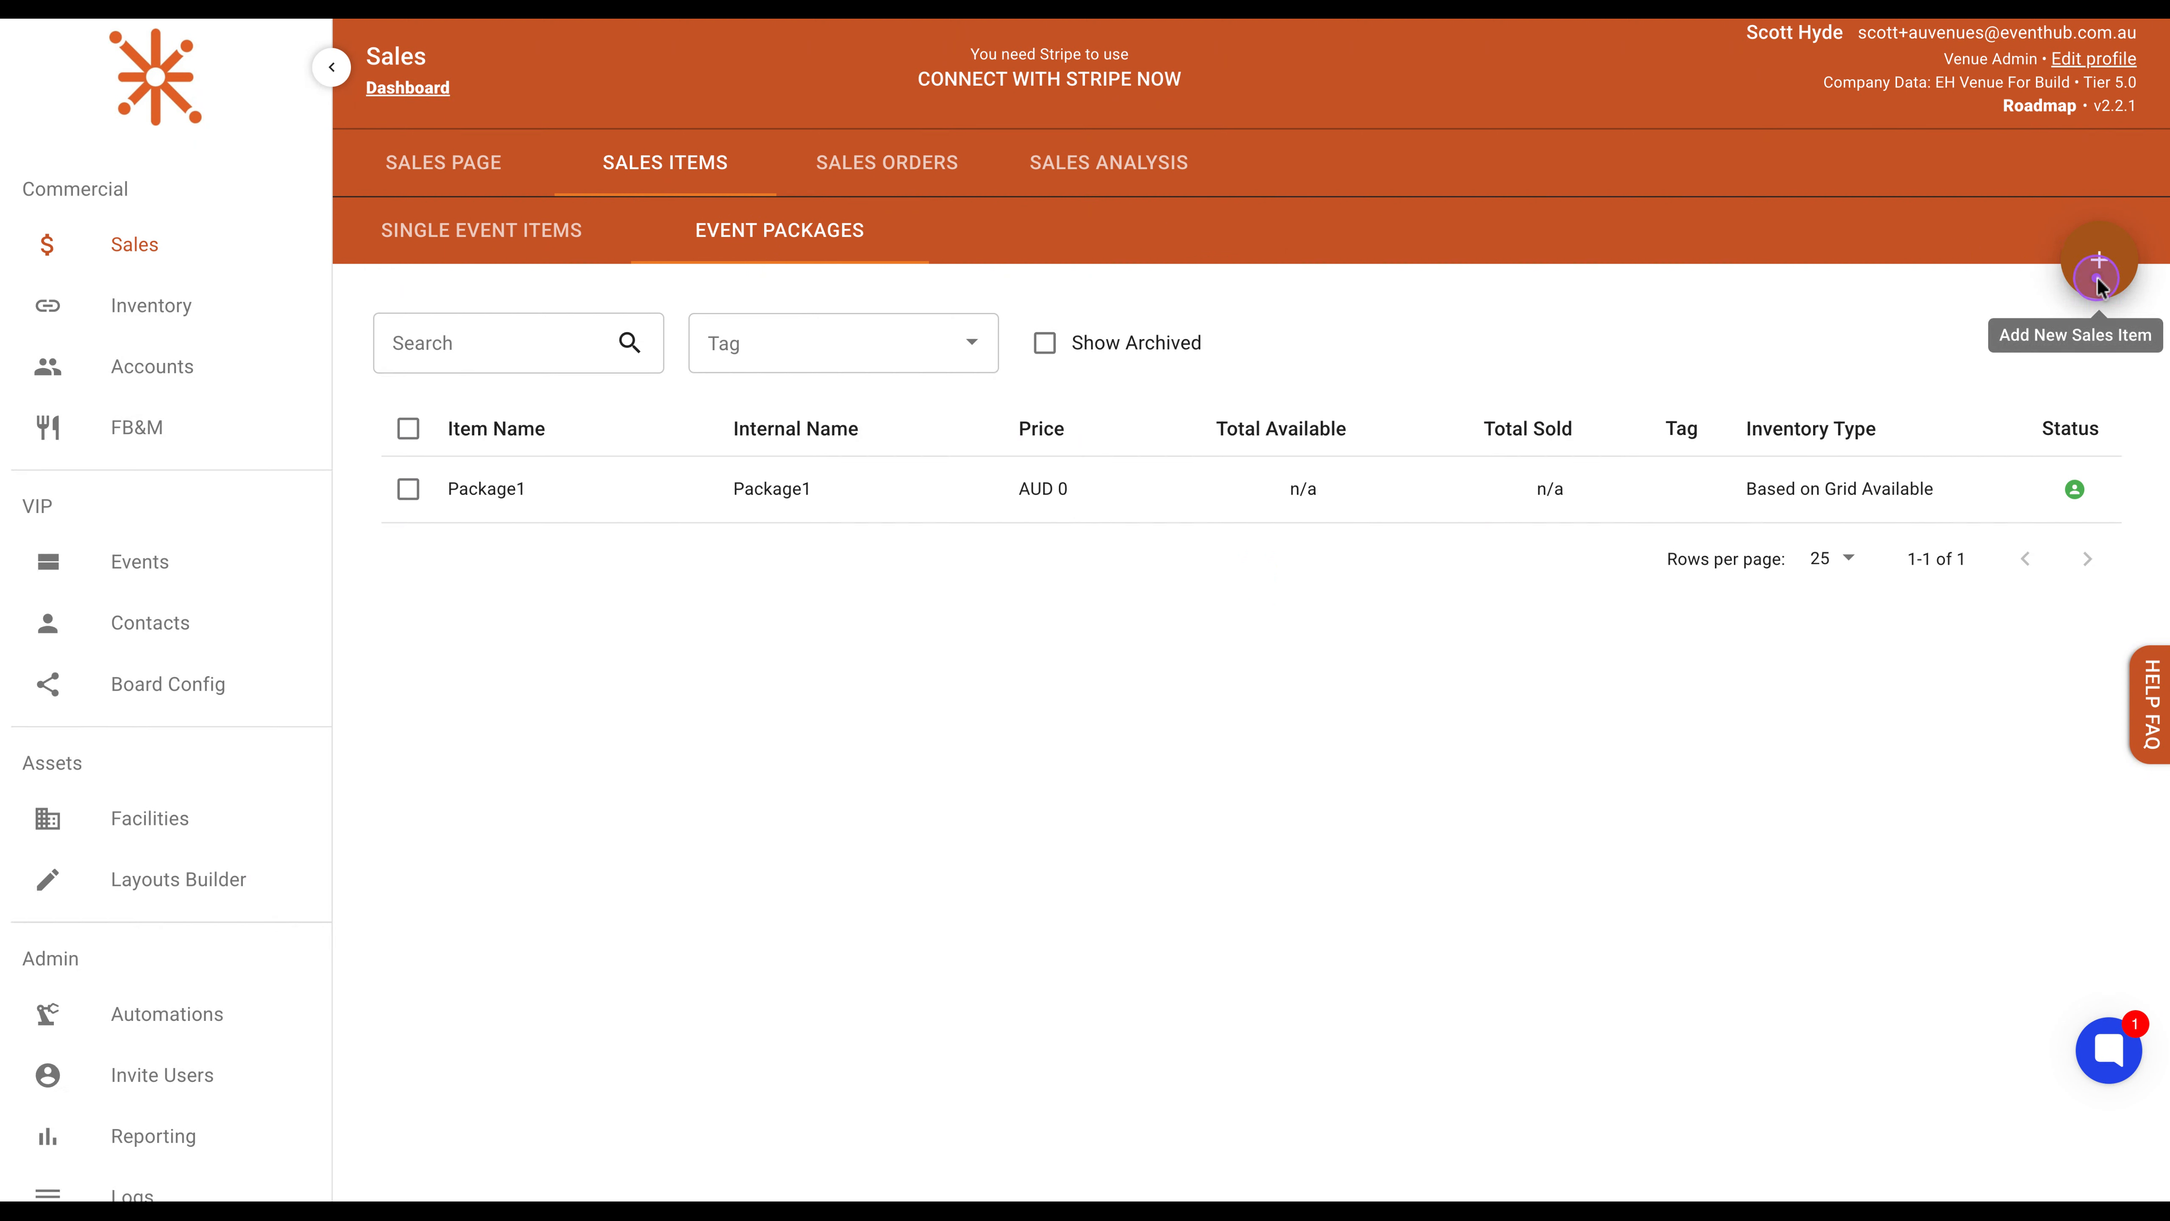This screenshot has width=2170, height=1221.
Task: Enable the Show Archived checkbox
Action: (1045, 343)
